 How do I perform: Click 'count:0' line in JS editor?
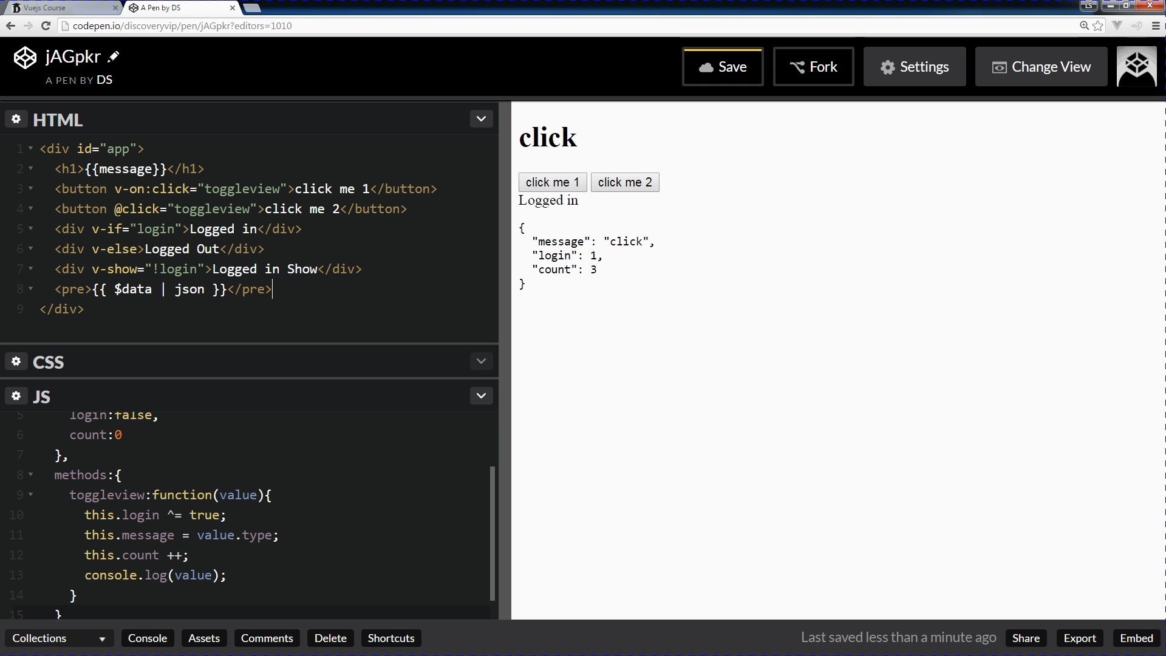tap(95, 434)
